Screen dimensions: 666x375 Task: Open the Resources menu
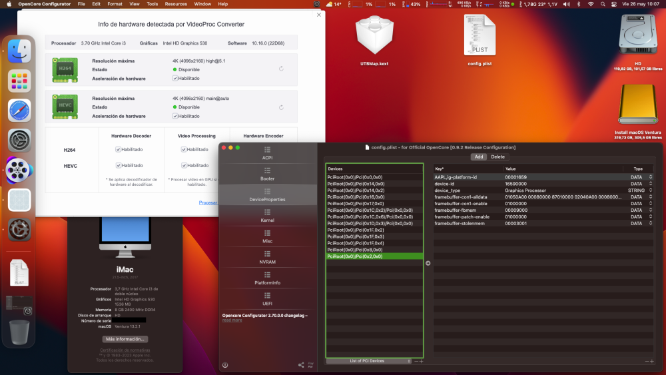pyautogui.click(x=176, y=4)
